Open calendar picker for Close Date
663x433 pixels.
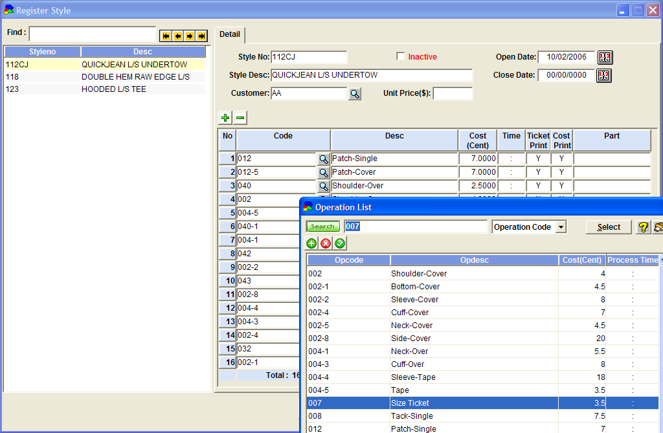click(604, 75)
